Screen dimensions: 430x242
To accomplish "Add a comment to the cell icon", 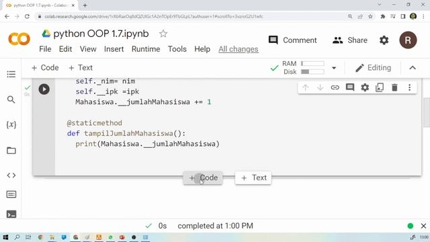I will (350, 87).
